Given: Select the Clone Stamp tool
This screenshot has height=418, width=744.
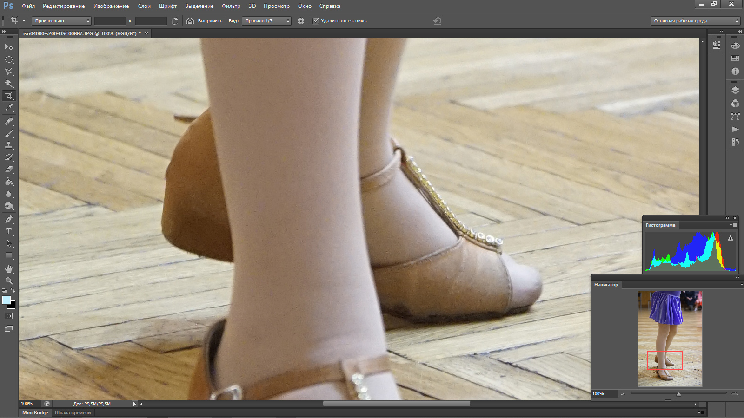Looking at the screenshot, I should [x=9, y=145].
